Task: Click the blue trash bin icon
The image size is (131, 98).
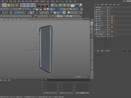Action: (x=11, y=13)
